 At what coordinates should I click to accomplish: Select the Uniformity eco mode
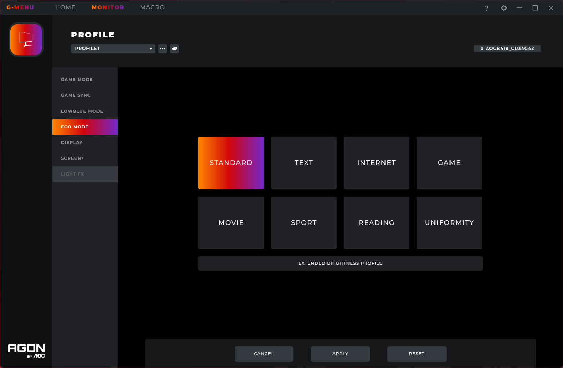click(x=449, y=223)
